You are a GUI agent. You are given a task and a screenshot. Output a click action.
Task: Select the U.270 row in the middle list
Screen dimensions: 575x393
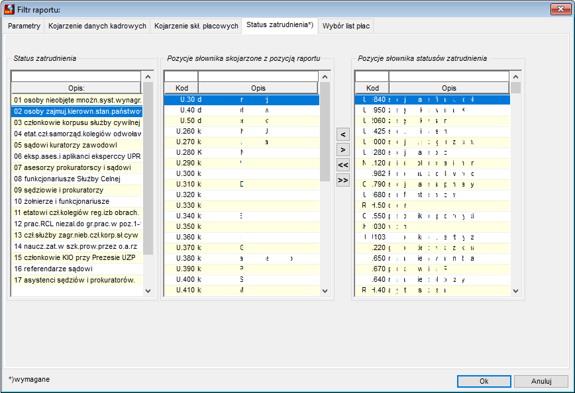click(x=242, y=142)
